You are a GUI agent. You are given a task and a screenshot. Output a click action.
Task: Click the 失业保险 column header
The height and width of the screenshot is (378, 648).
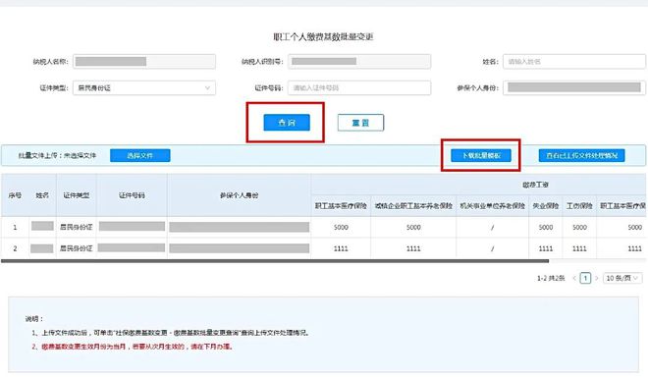(546, 206)
